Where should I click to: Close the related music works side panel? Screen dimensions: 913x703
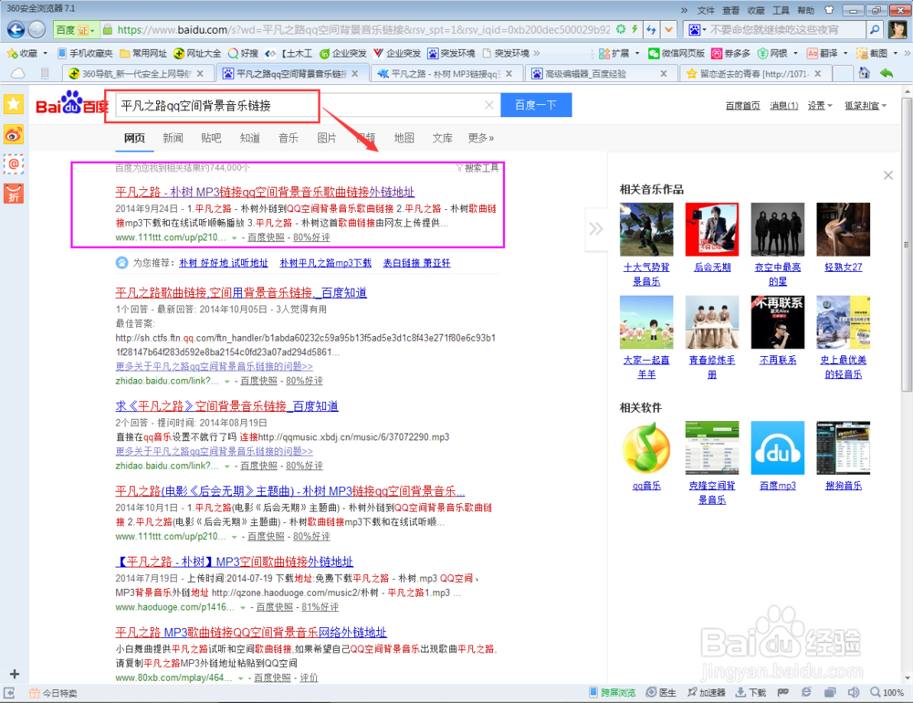pyautogui.click(x=888, y=175)
